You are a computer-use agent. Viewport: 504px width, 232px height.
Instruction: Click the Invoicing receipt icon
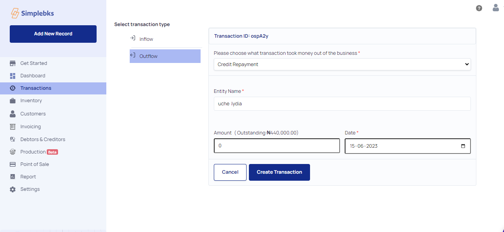coord(12,127)
